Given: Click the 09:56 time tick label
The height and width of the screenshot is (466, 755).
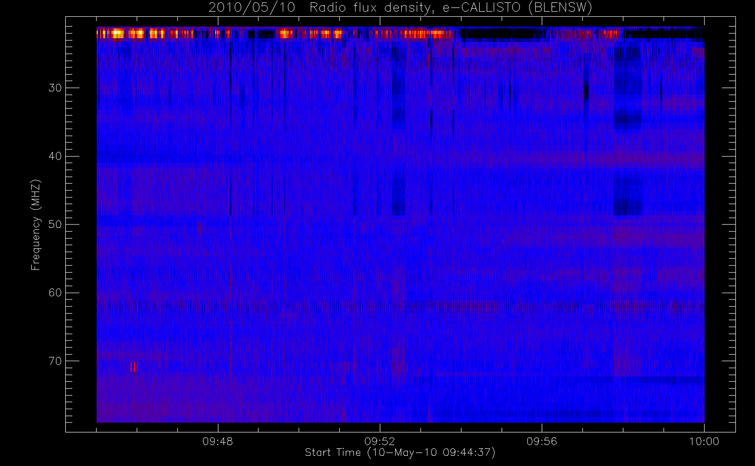Looking at the screenshot, I should coord(542,441).
